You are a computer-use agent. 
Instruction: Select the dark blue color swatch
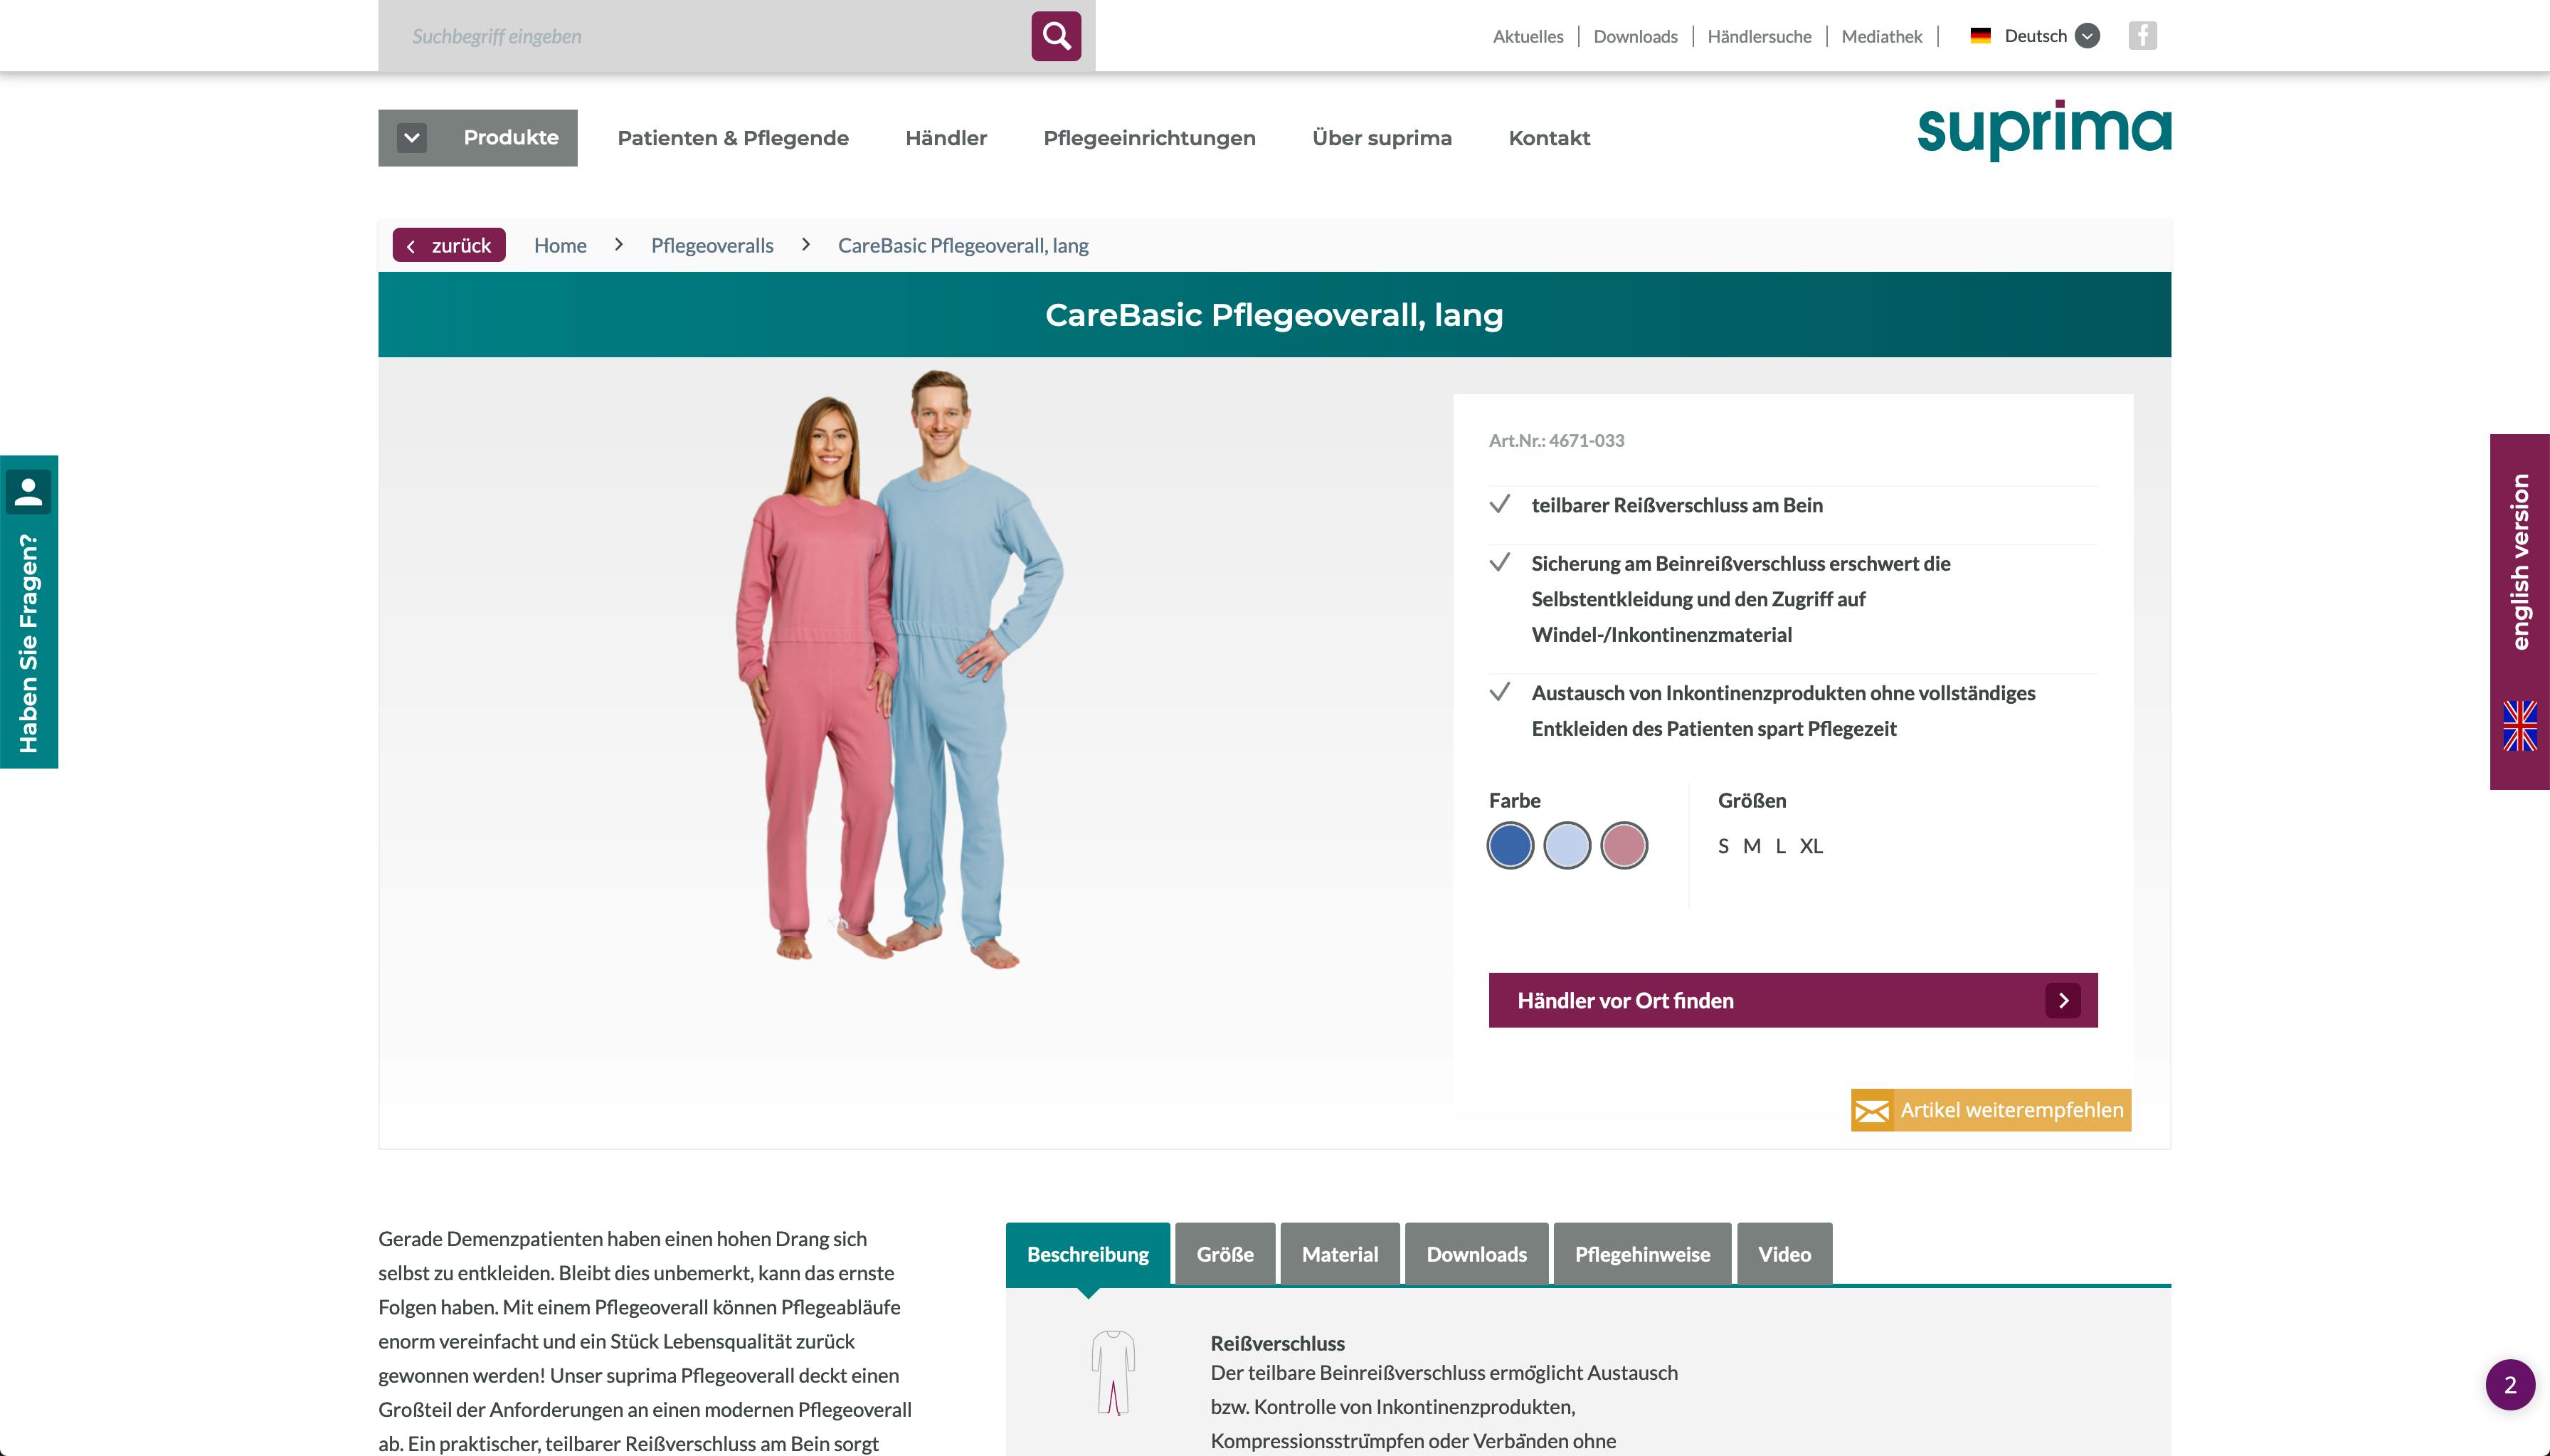(1511, 846)
